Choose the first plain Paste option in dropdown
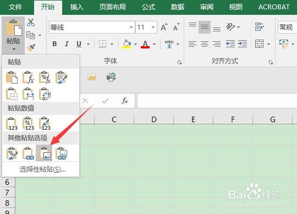Image resolution: width=297 pixels, height=214 pixels. tap(12, 77)
